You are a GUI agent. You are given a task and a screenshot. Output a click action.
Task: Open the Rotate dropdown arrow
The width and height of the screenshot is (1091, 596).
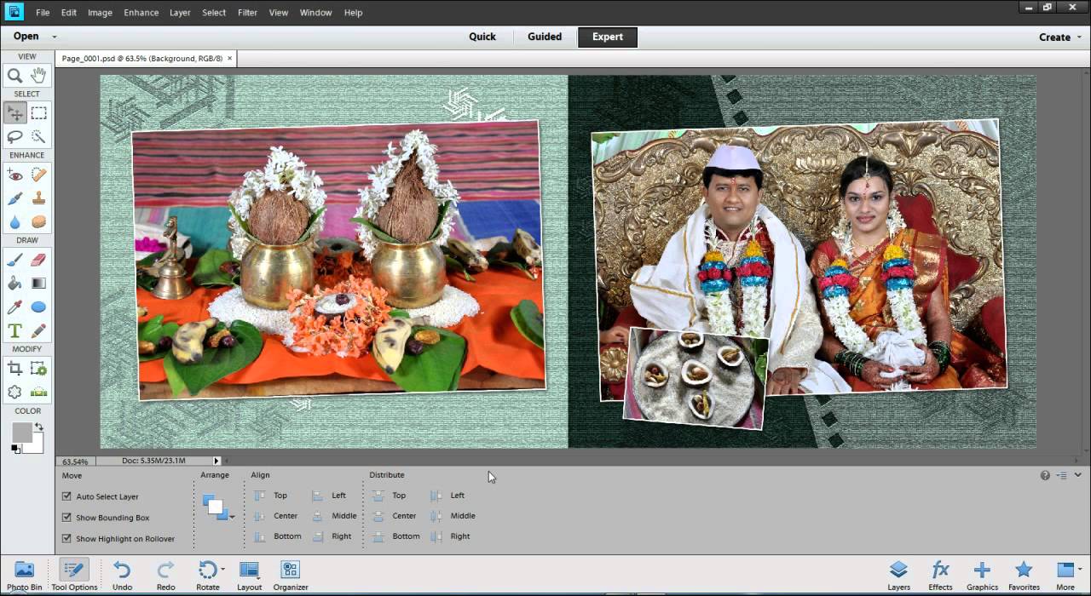[x=223, y=569]
